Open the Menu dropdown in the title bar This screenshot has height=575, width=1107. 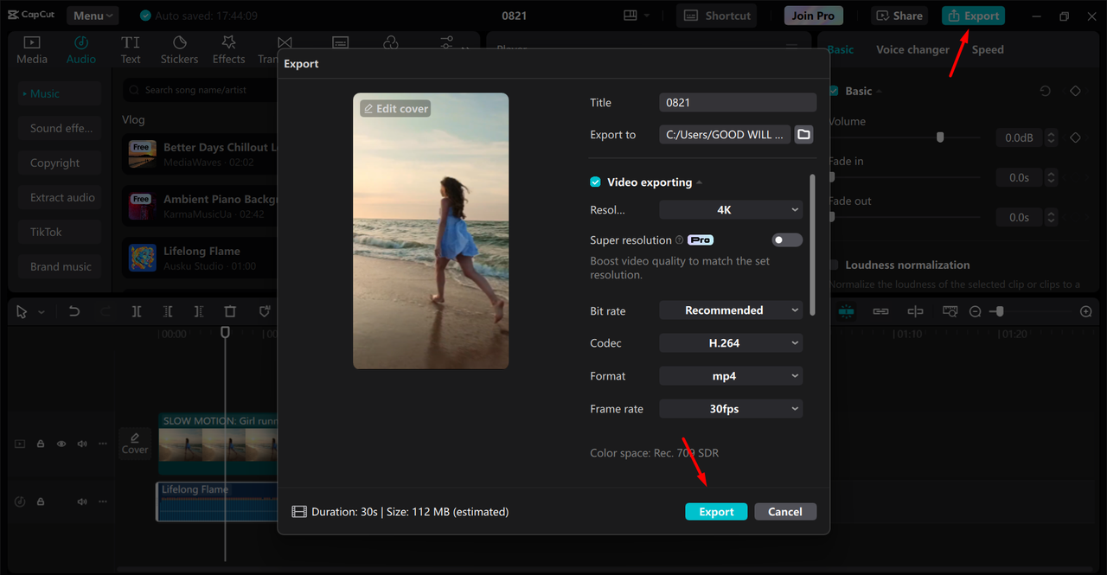(93, 16)
